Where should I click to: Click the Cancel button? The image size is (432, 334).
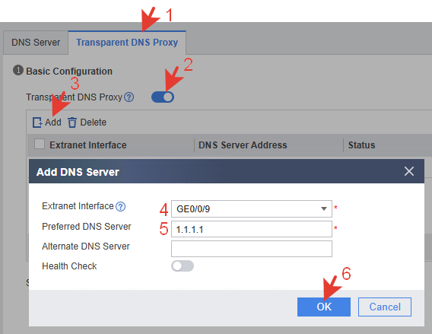click(385, 307)
